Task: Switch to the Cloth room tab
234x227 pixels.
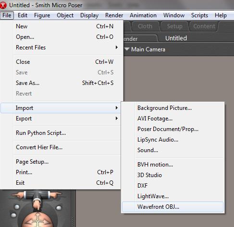Action: click(145, 26)
